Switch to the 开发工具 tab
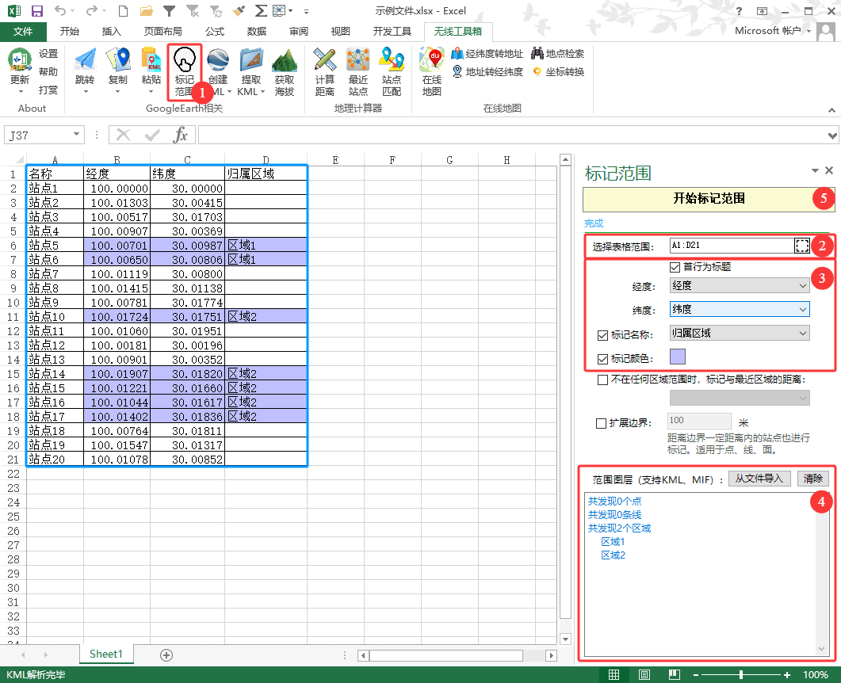The height and width of the screenshot is (683, 841). point(392,32)
